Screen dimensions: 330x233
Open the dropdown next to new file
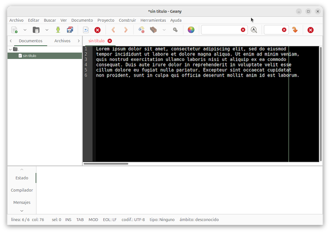(25, 30)
